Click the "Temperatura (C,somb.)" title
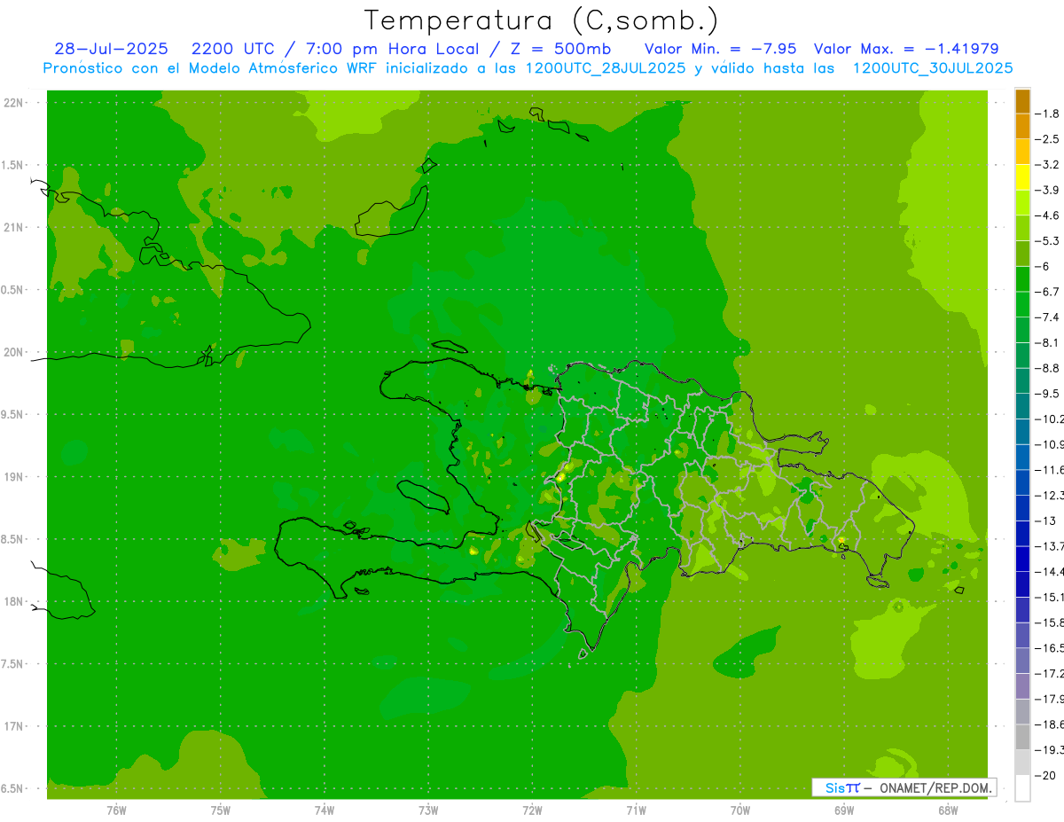Screen dimensions: 1064x822 tap(541, 20)
